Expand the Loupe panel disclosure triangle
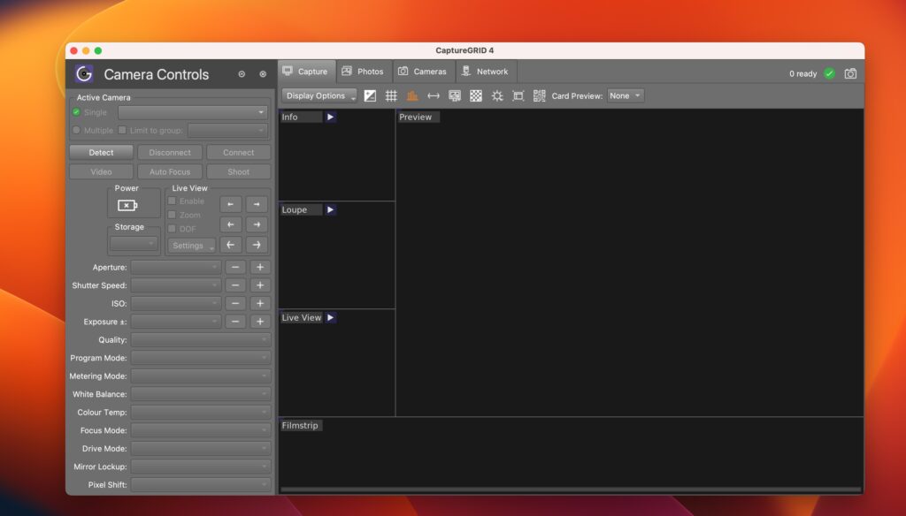Image resolution: width=906 pixels, height=516 pixels. (x=329, y=209)
